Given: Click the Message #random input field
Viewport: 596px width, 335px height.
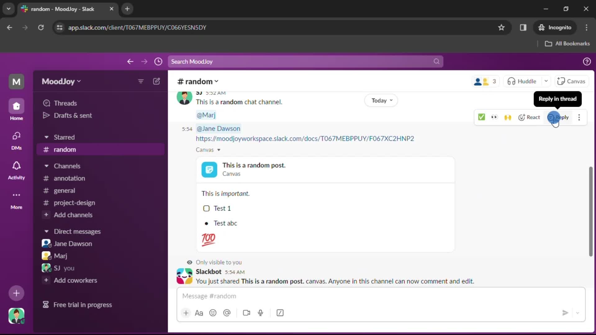Looking at the screenshot, I should tap(380, 296).
